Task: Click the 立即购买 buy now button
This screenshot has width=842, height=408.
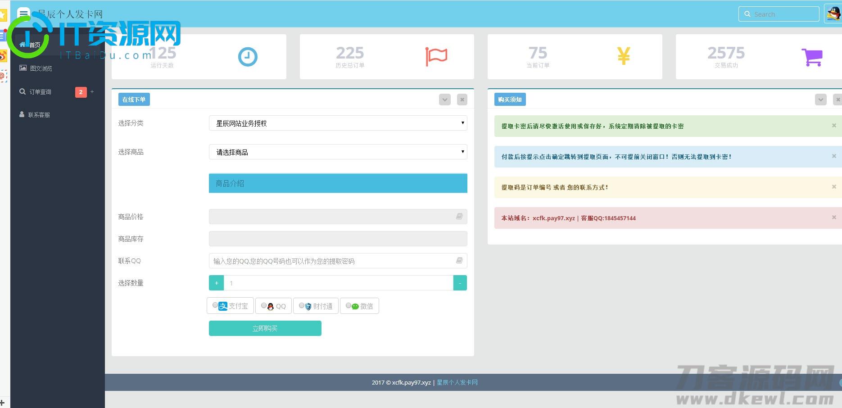Action: pos(265,328)
